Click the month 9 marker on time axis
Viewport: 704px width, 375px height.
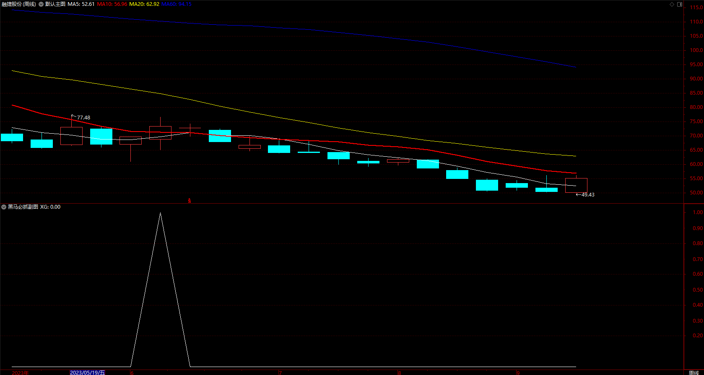[x=518, y=372]
